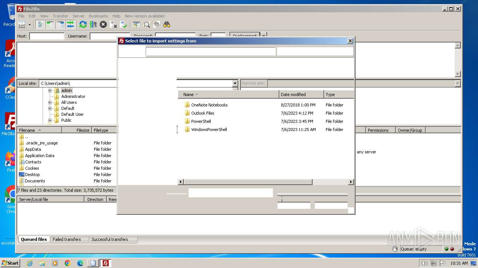The width and height of the screenshot is (478, 268).
Task: Click dialog horizontal scrollbar left arrow
Action: [x=181, y=182]
